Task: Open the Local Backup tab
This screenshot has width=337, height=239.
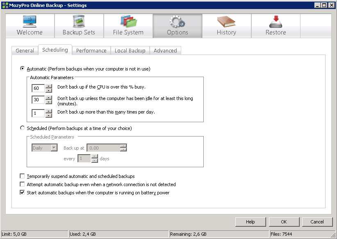Action: point(130,50)
